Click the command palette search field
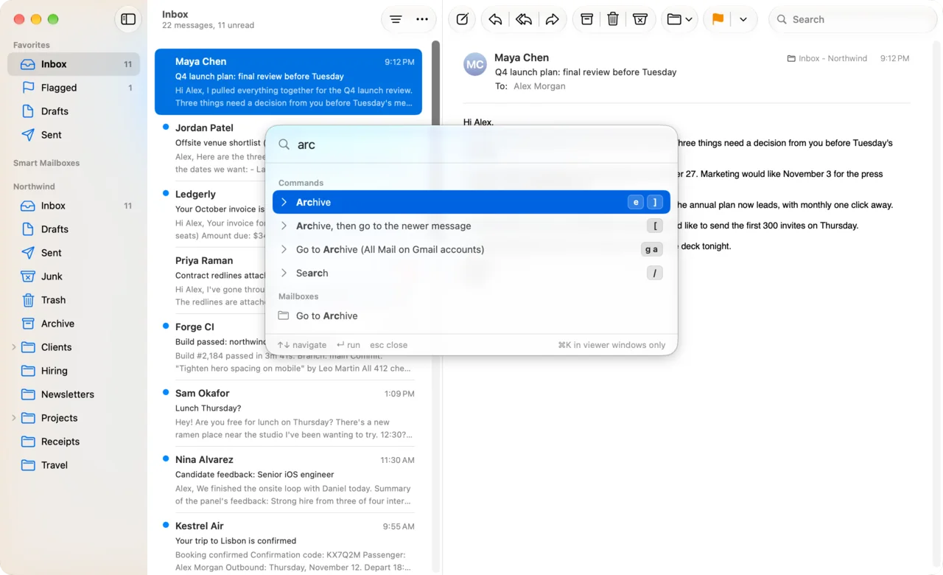Viewport: 943px width, 575px height. pos(471,144)
